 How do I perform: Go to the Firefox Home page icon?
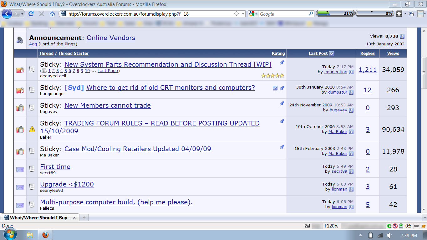(52, 14)
